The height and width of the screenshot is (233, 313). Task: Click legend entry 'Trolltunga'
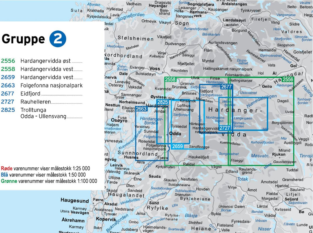point(33,110)
